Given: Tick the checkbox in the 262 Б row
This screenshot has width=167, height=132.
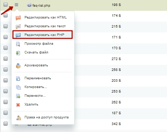Looking at the screenshot, I should (6, 102).
